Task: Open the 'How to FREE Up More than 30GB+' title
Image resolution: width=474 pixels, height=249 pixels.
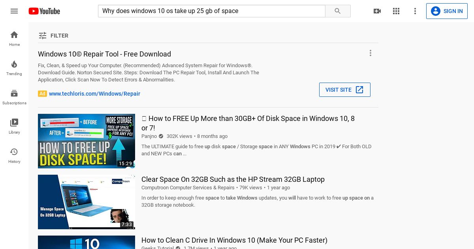Action: pos(248,123)
